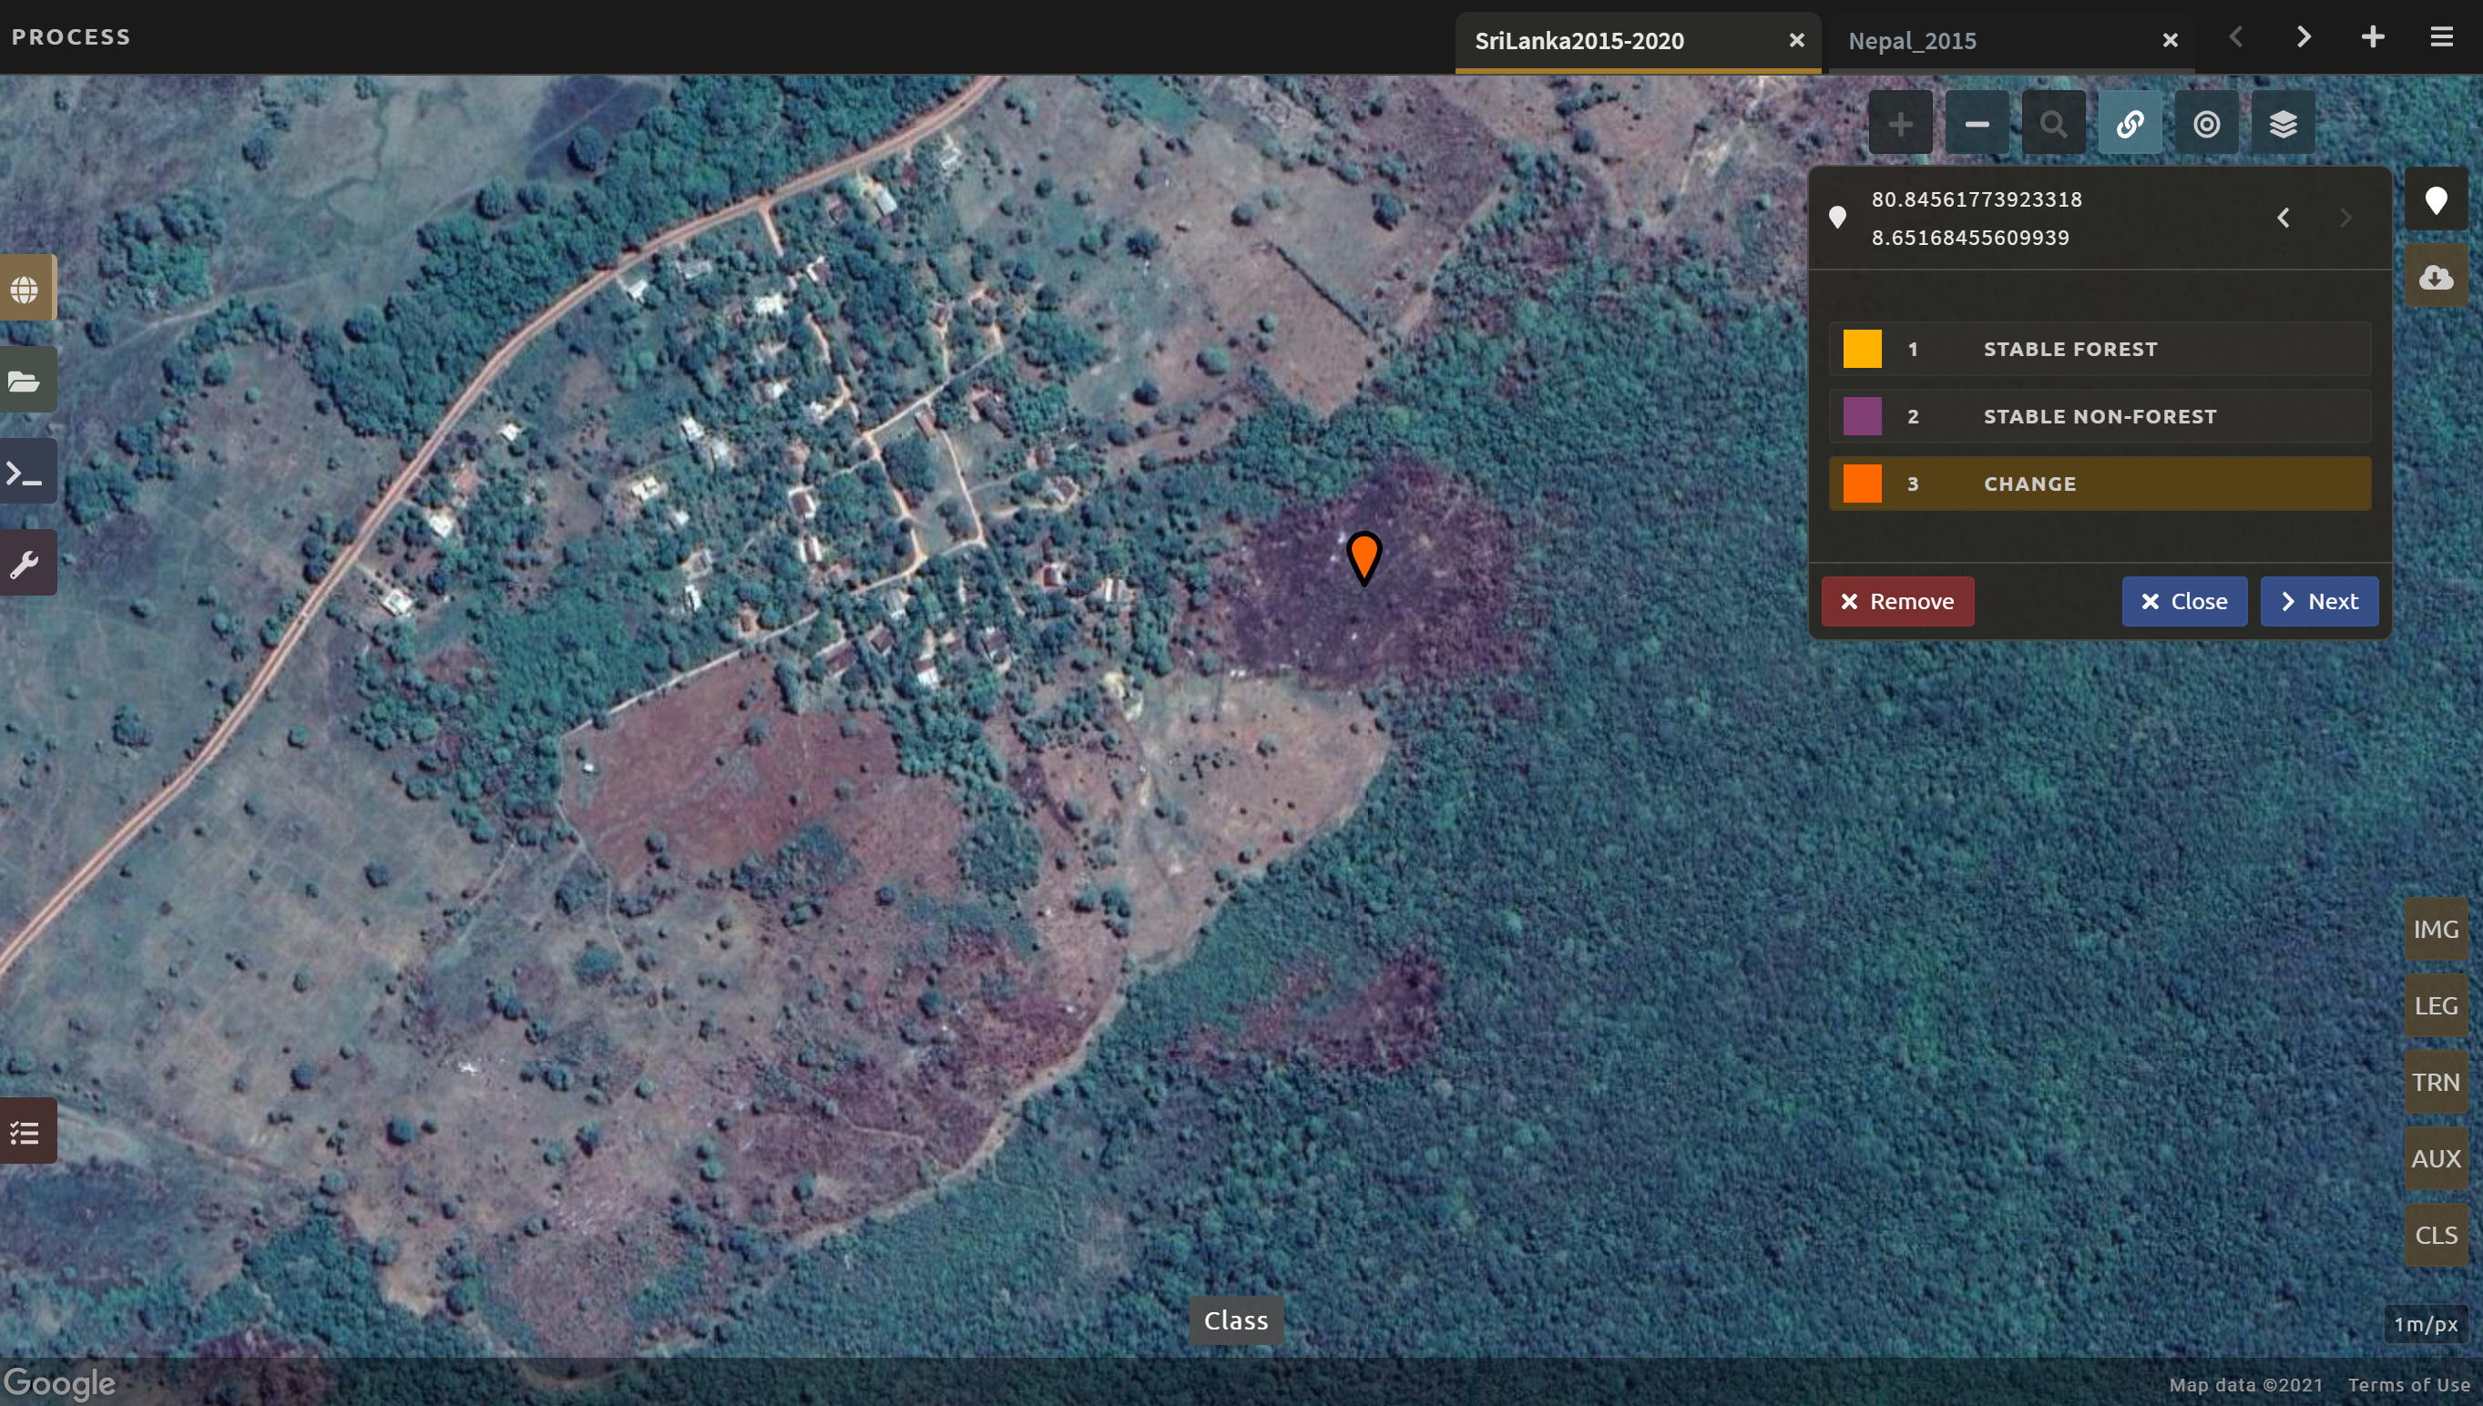
Task: Advance using the Next button
Action: point(2320,601)
